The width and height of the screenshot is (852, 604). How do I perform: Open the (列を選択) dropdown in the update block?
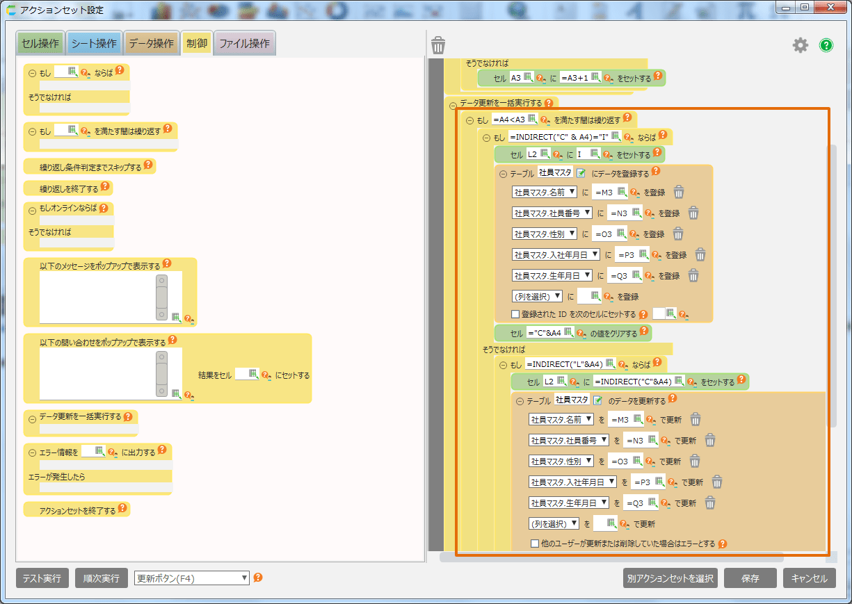point(554,523)
